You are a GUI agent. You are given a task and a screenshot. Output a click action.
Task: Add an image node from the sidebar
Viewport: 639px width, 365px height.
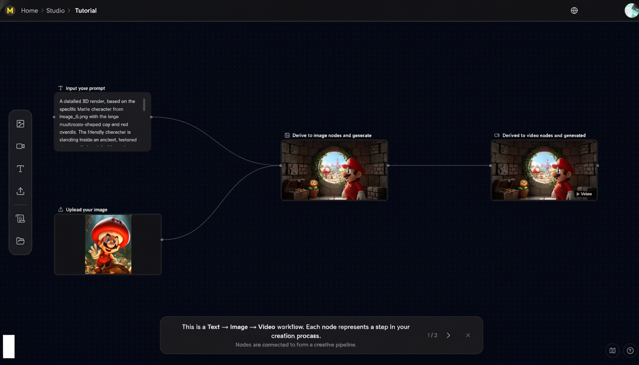[20, 124]
